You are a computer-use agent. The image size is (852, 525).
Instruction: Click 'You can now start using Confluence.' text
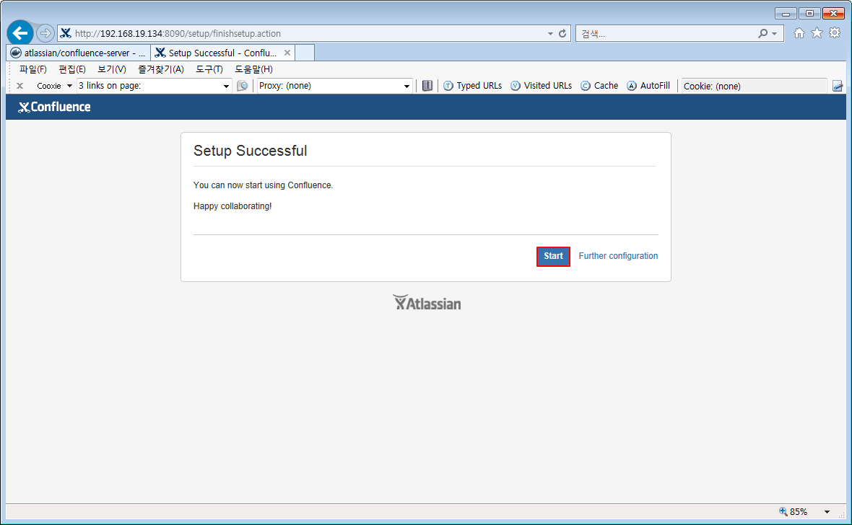point(263,185)
